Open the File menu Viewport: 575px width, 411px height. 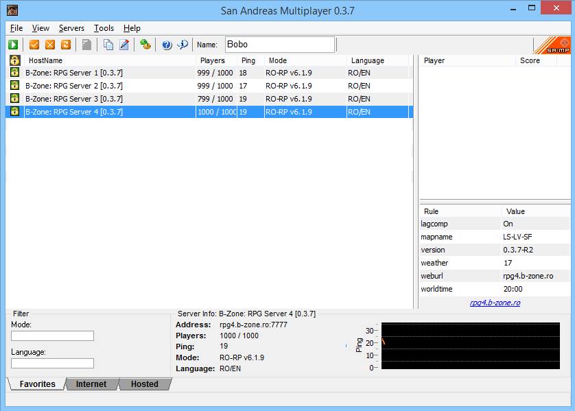tap(16, 28)
